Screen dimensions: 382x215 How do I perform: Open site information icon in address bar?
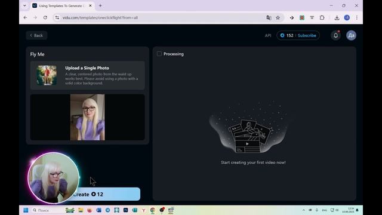coord(57,17)
